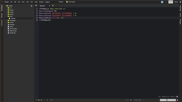Expand the courses folder
The width and height of the screenshot is (182, 102).
pyautogui.click(x=7, y=10)
